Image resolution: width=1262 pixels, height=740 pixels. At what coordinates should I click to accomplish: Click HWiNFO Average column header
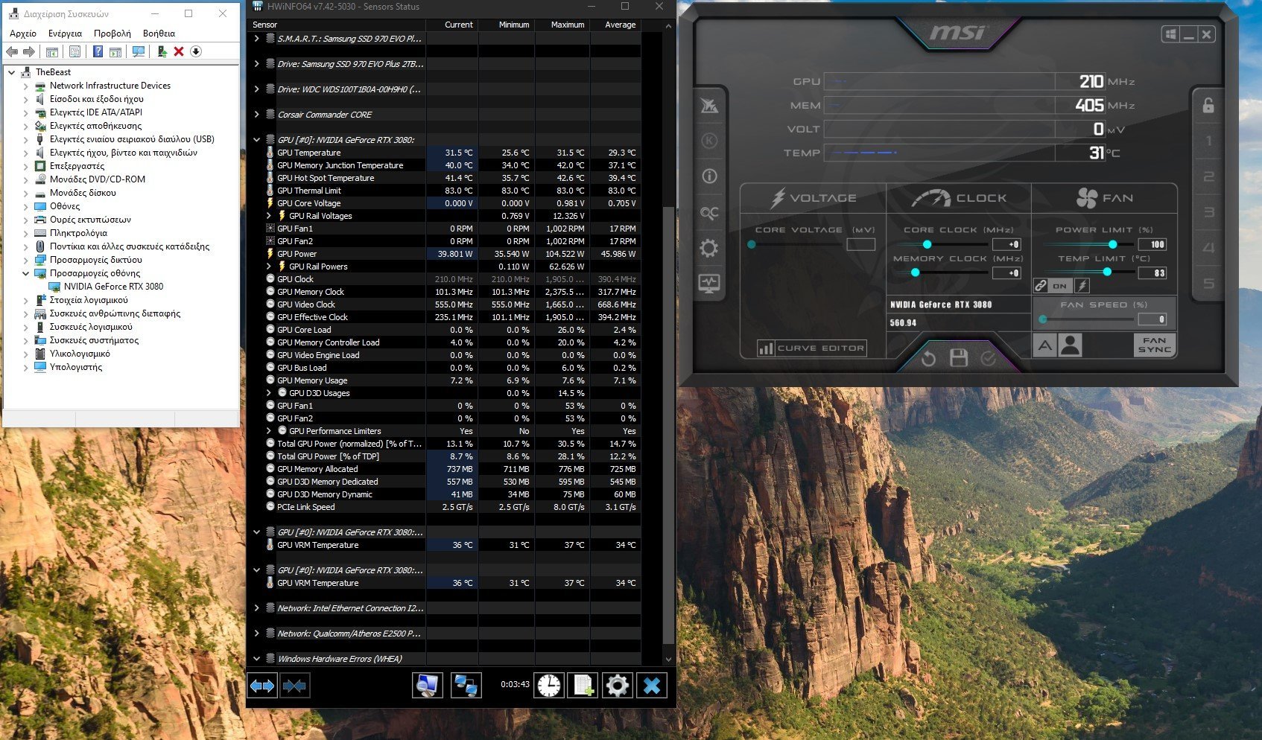tap(621, 25)
